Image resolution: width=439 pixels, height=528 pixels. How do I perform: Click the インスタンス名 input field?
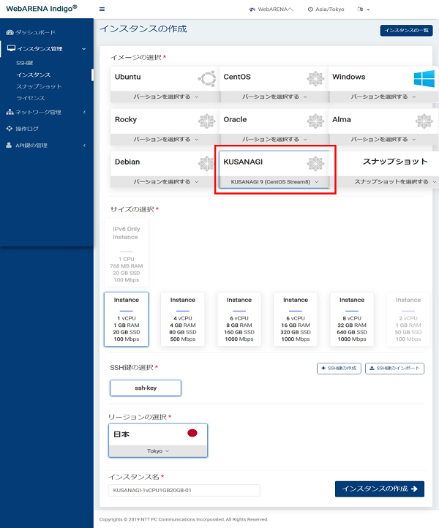(183, 490)
